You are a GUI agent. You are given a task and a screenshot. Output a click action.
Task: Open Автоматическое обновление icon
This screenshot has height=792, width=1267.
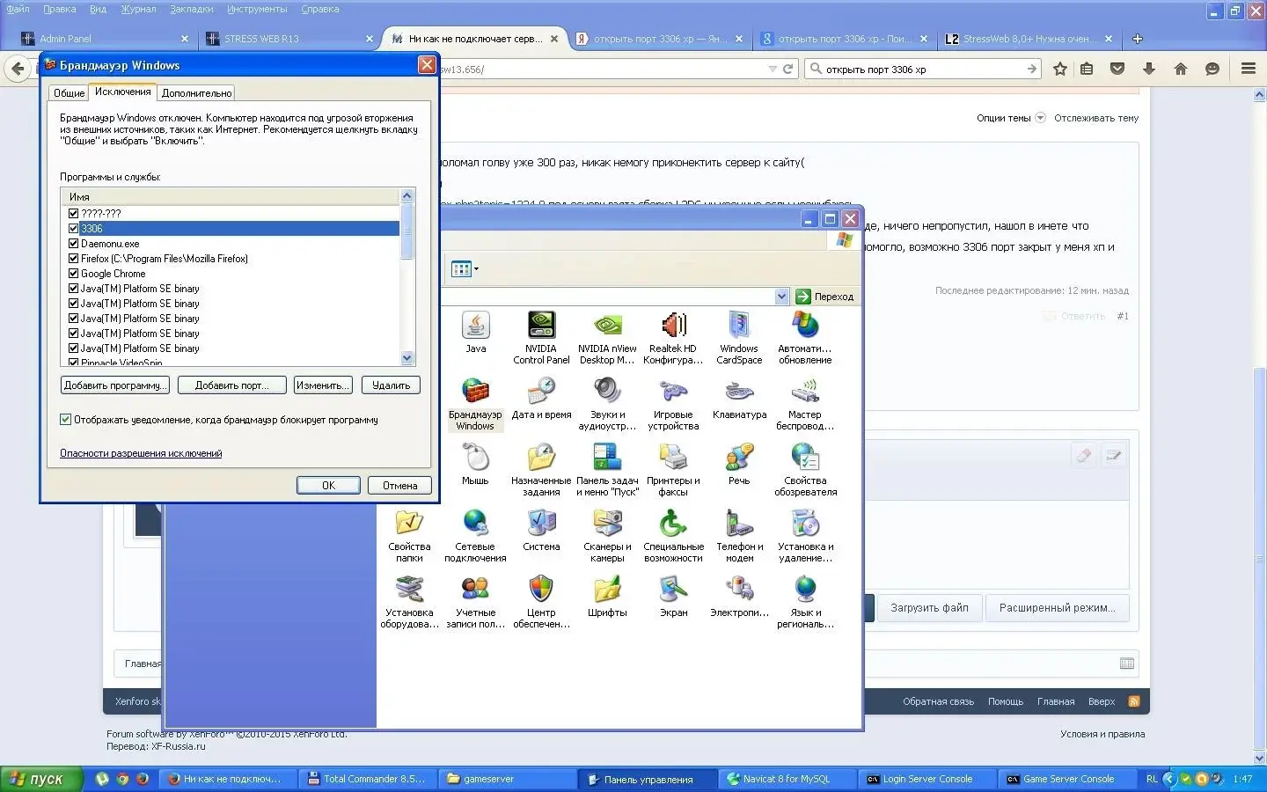(805, 338)
